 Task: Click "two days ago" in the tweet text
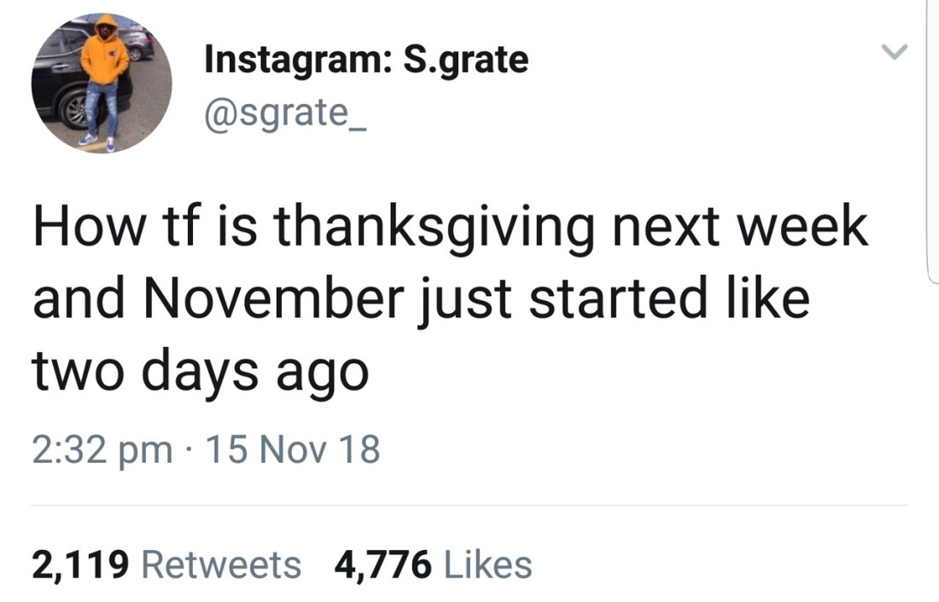[201, 371]
